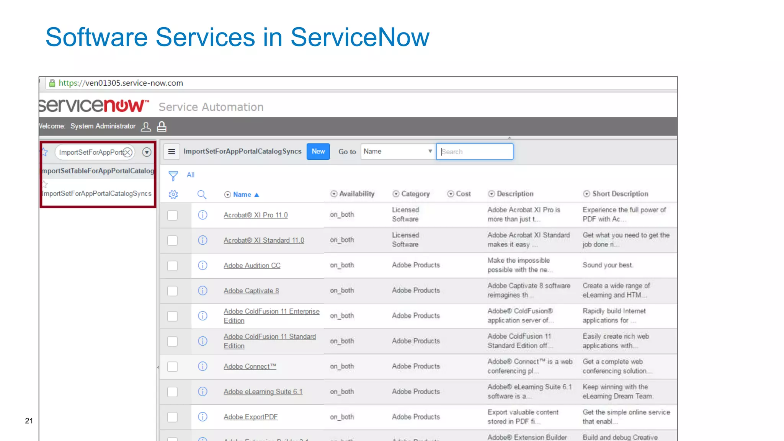Select checkbox for Adobe Captivate 8

172,291
